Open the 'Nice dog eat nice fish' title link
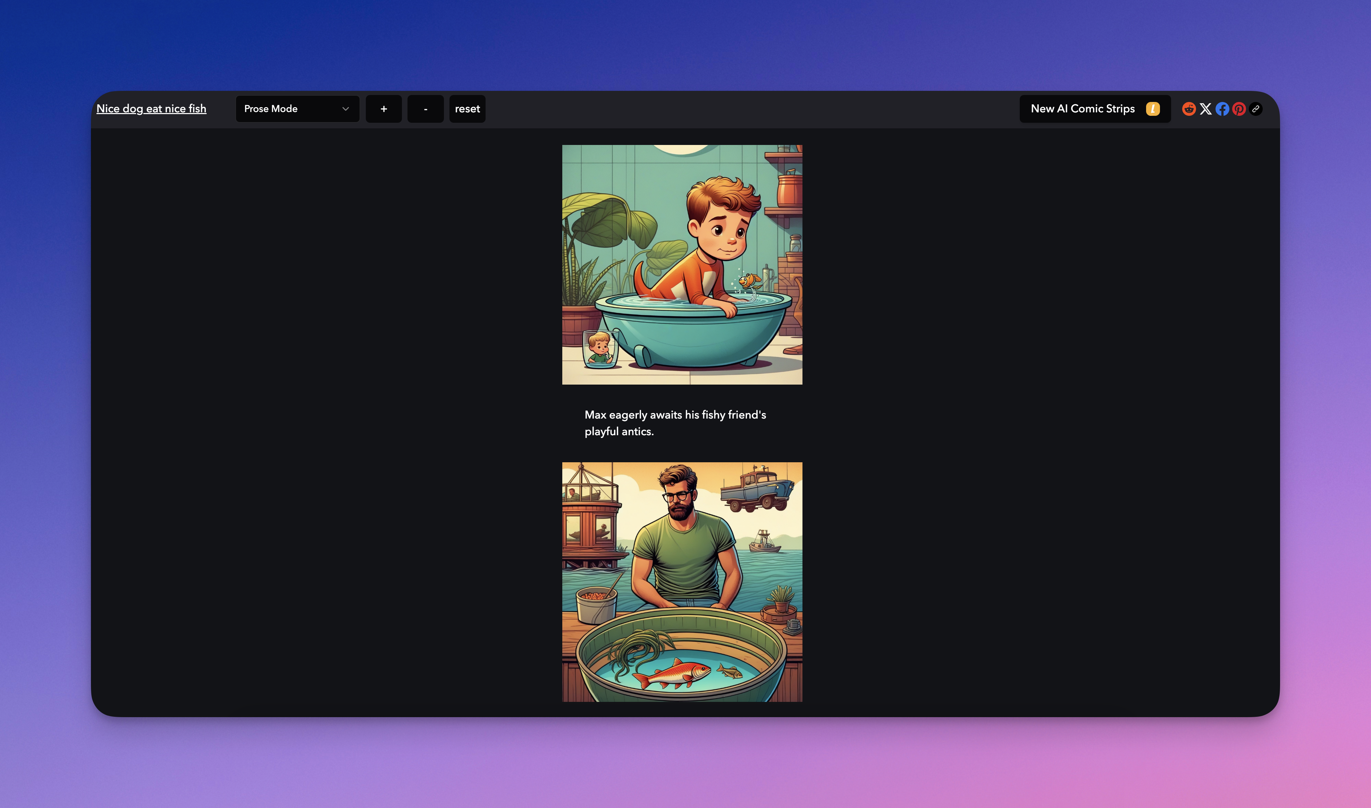 tap(151, 109)
